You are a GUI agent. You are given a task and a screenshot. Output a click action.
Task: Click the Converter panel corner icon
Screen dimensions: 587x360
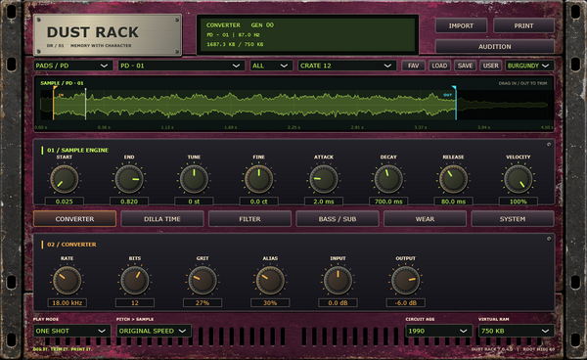[x=549, y=239]
